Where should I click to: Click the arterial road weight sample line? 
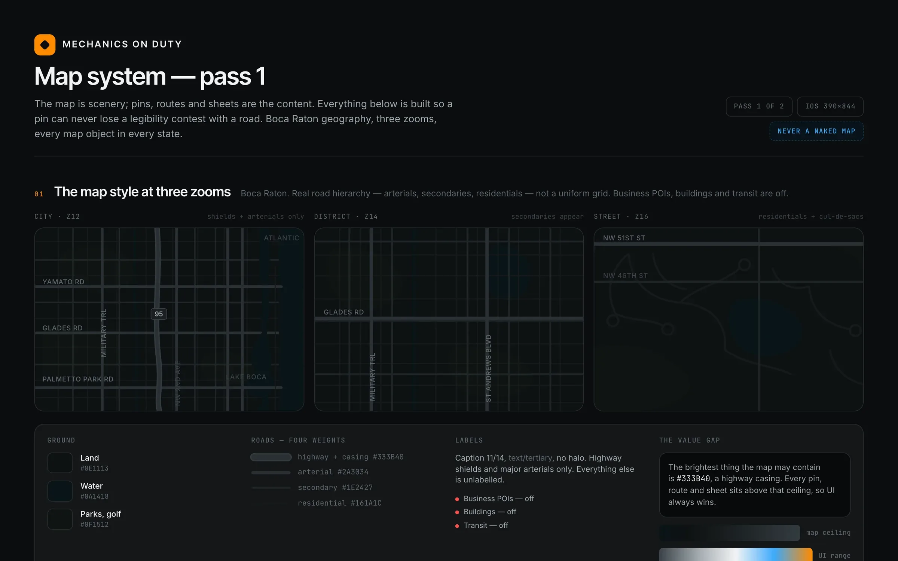pyautogui.click(x=271, y=472)
